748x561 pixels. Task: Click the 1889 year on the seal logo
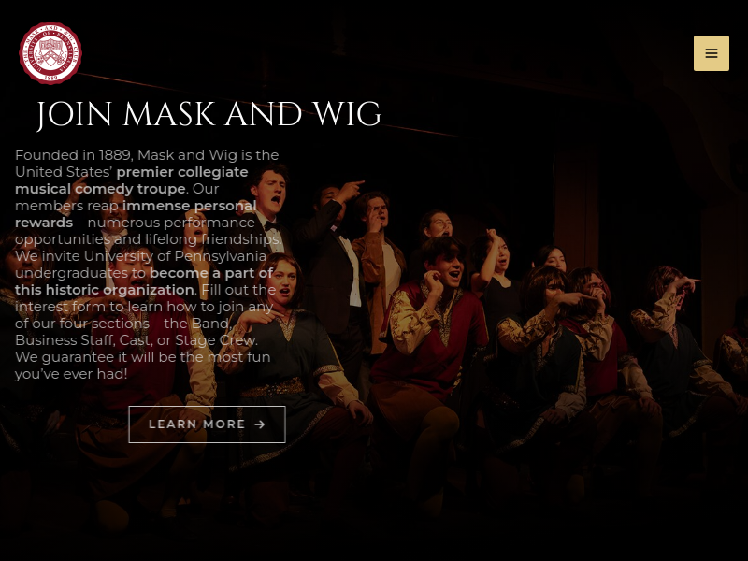click(x=50, y=77)
